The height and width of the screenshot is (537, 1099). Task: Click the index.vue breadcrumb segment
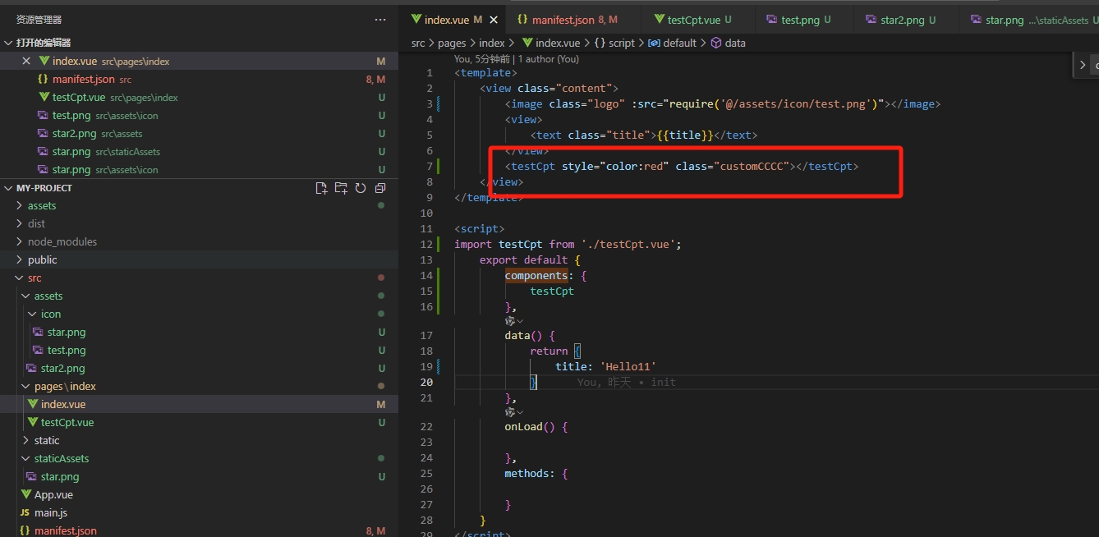(550, 44)
